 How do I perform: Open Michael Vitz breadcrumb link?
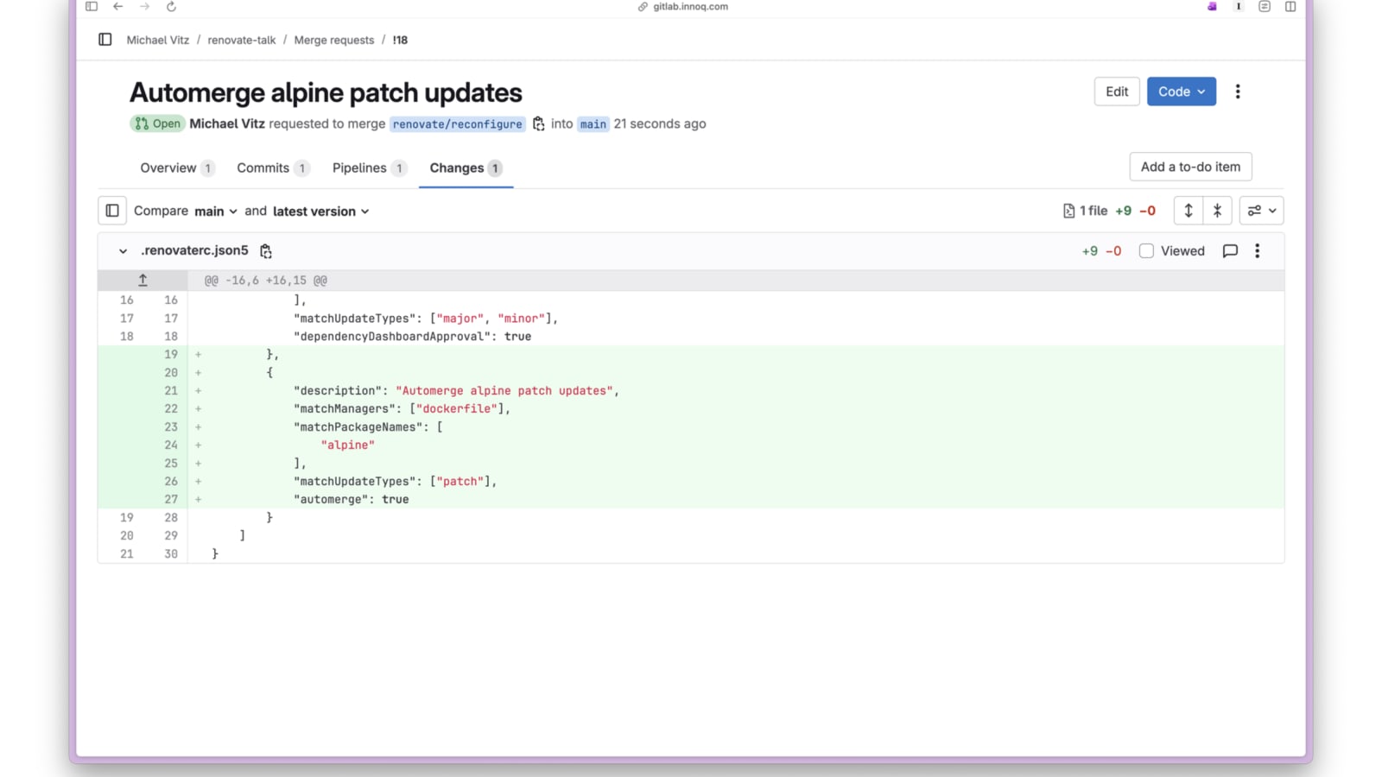tap(158, 41)
